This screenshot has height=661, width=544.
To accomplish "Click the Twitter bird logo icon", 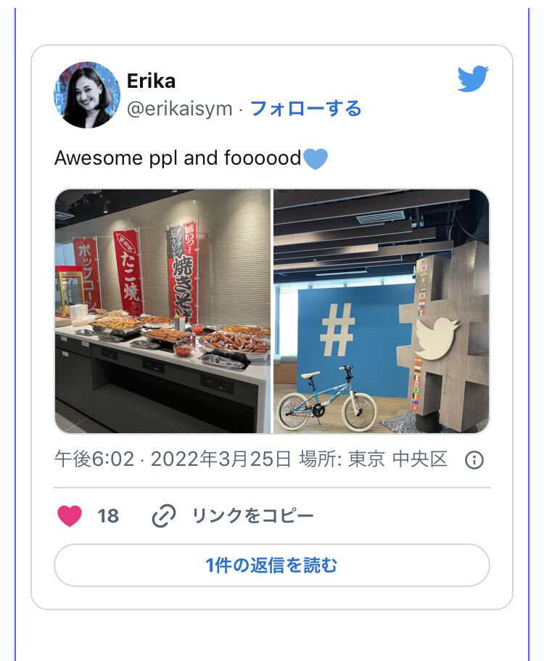I will pos(473,78).
